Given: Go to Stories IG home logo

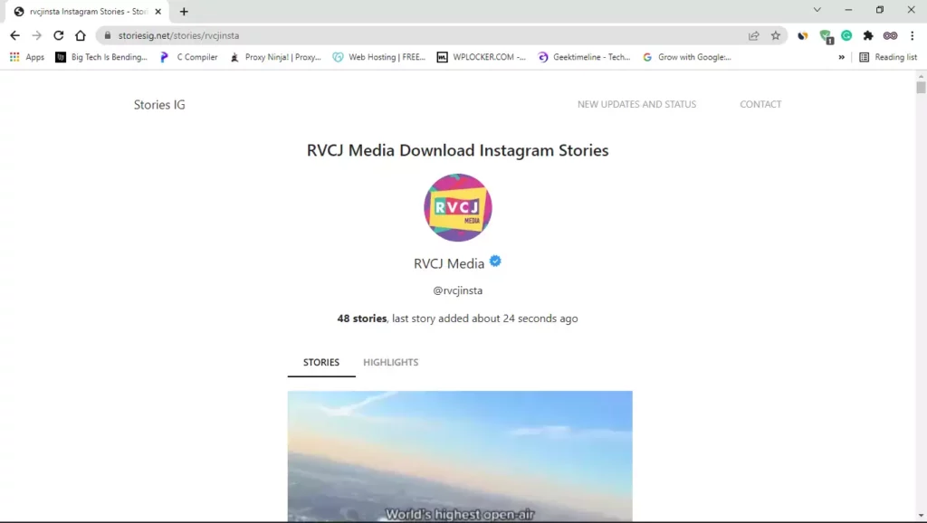Looking at the screenshot, I should click(159, 105).
